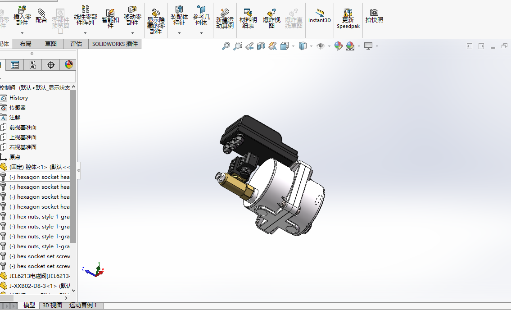The height and width of the screenshot is (310, 511).
Task: Open Apply Scene dropdown arrow
Action: click(x=359, y=46)
